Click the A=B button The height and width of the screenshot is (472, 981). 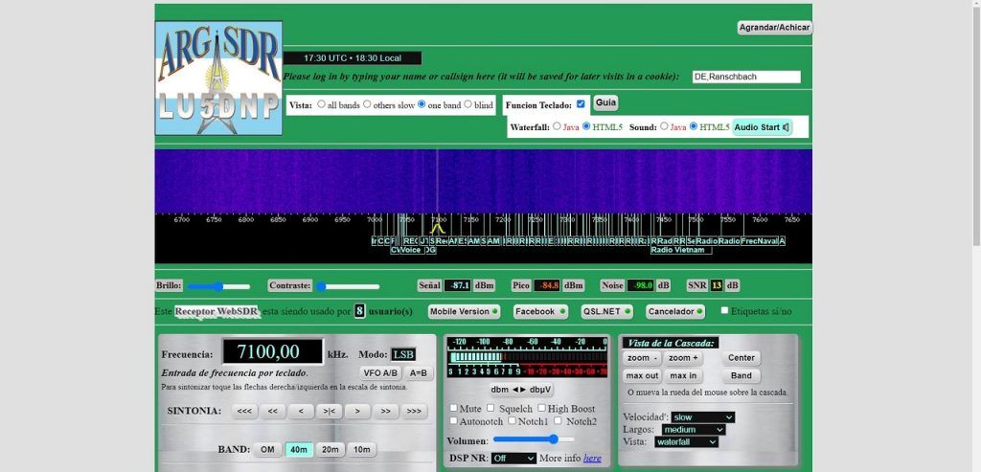pyautogui.click(x=420, y=373)
